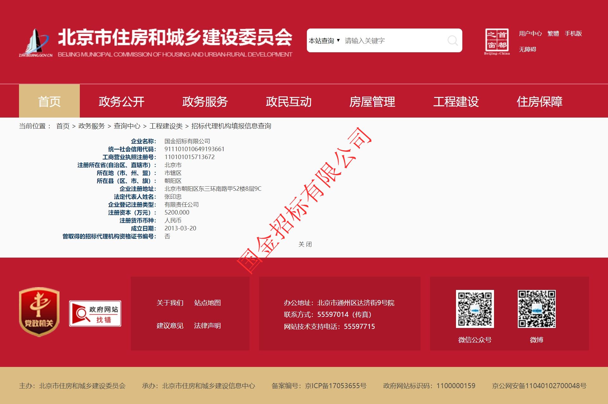Open the 房屋管理 menu item
The width and height of the screenshot is (608, 404).
372,101
